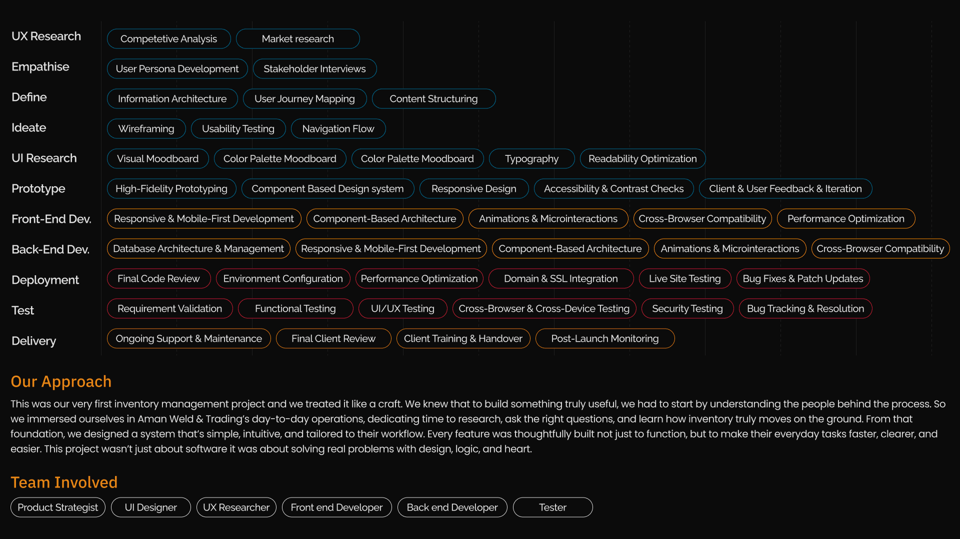Click the Team Involved heading
The image size is (960, 539).
point(64,483)
